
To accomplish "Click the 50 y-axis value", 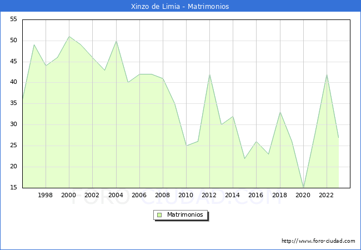I will 13,41.
